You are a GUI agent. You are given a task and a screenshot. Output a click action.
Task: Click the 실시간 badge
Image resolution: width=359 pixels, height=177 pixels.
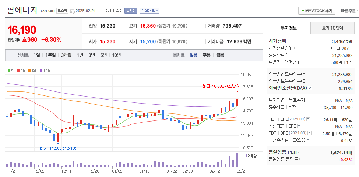tap(131, 11)
